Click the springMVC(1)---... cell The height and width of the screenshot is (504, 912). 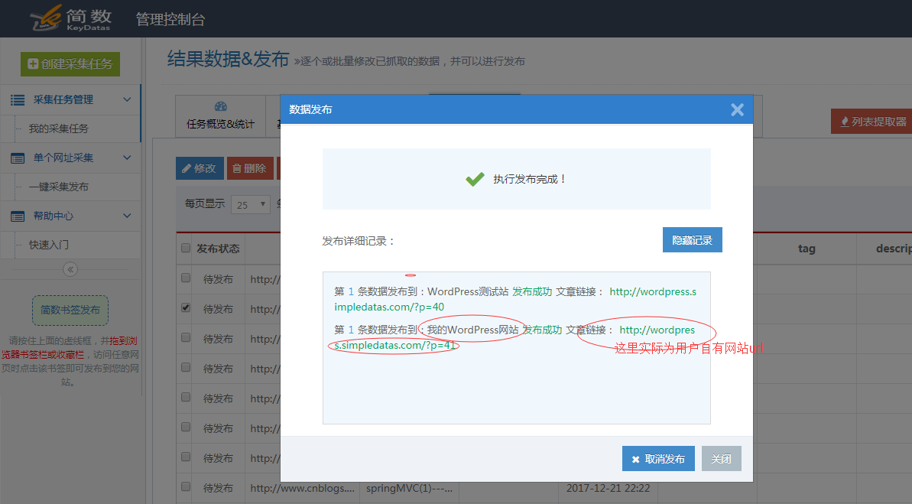click(x=408, y=488)
